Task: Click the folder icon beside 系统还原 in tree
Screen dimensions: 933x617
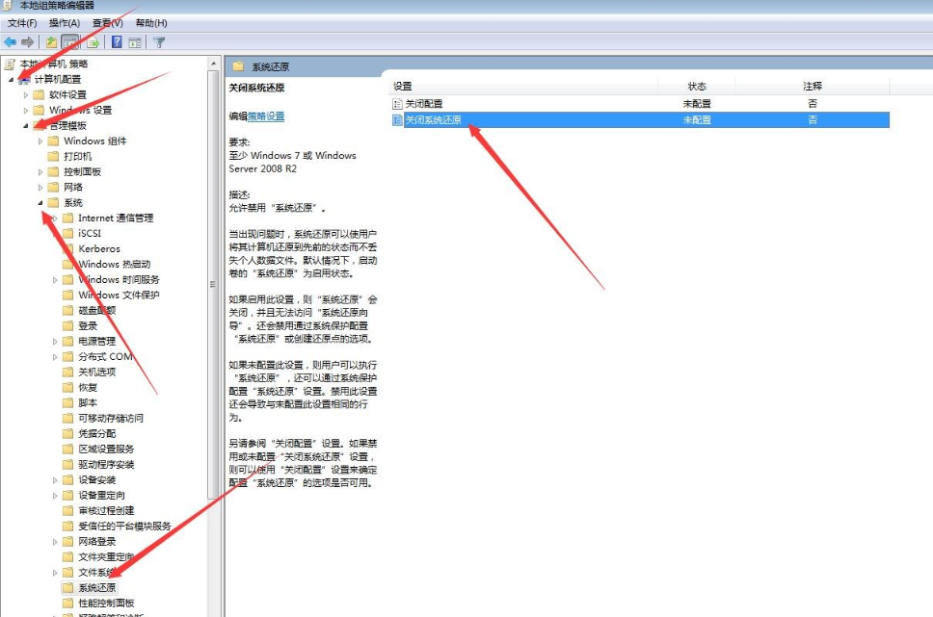Action: pos(68,588)
